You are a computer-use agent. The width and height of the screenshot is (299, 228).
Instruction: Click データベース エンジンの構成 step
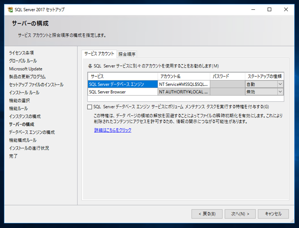pos(32,132)
